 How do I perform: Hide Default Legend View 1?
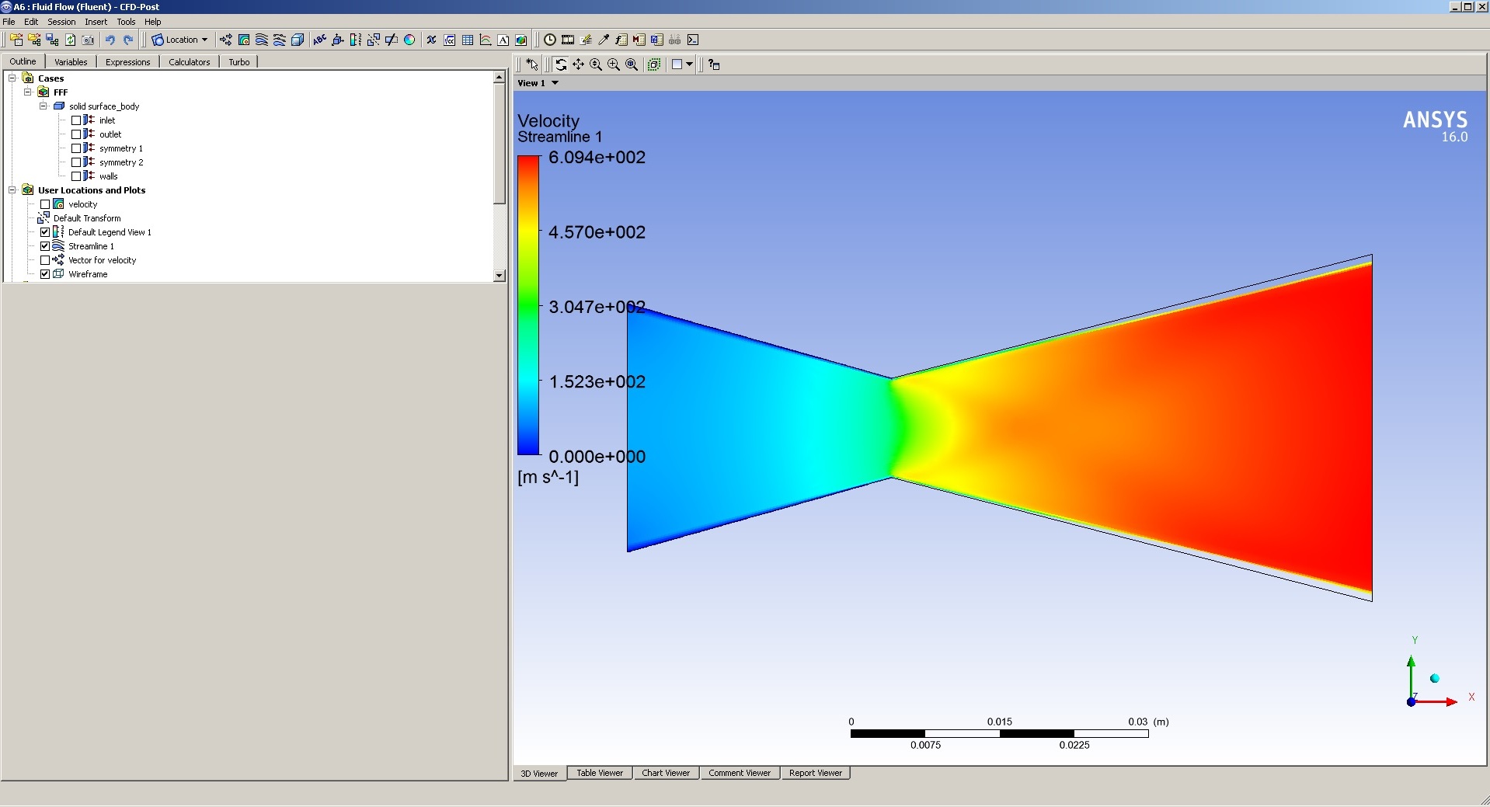click(45, 232)
